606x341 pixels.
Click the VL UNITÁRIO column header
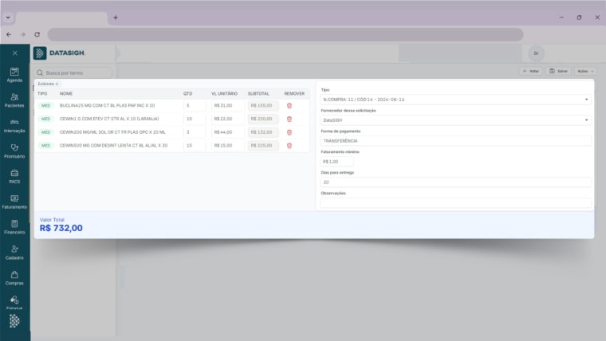pos(224,94)
